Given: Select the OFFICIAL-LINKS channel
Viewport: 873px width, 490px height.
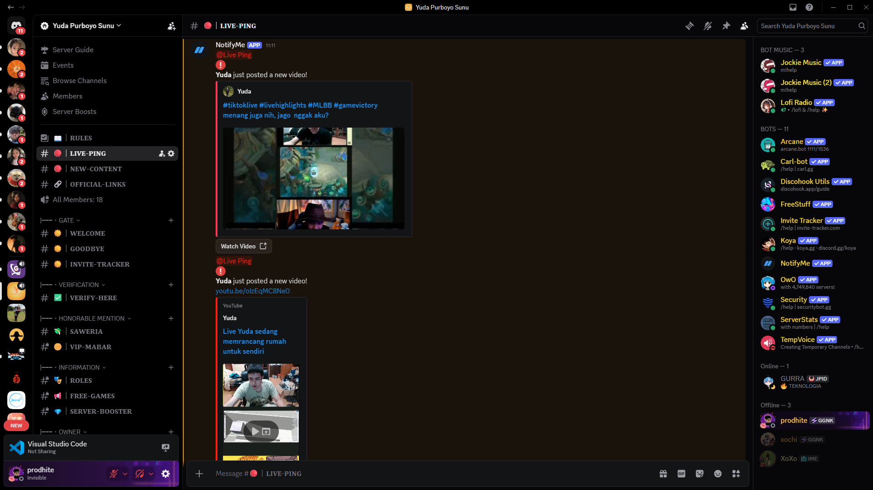Looking at the screenshot, I should tap(107, 184).
